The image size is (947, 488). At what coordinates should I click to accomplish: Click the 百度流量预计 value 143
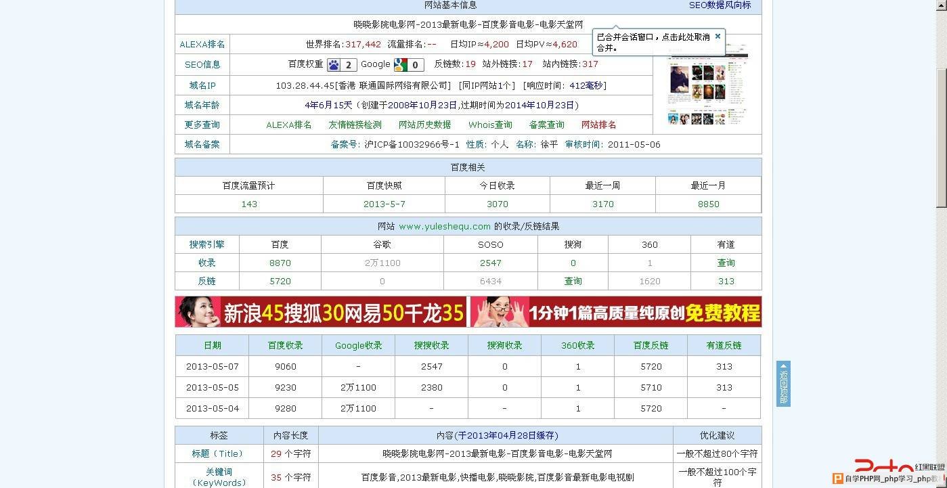click(249, 204)
